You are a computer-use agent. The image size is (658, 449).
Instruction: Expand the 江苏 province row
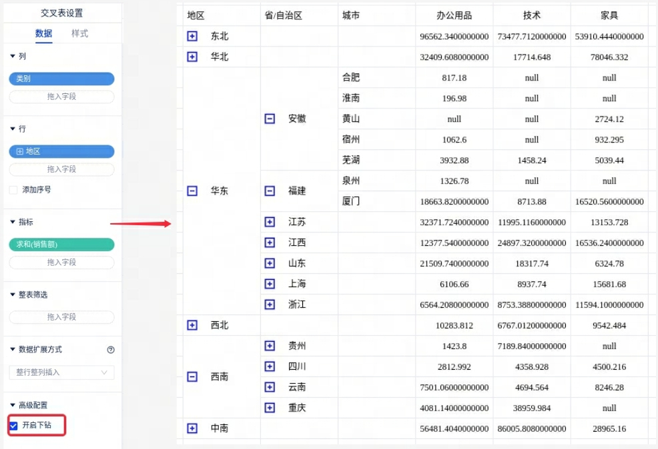tap(270, 222)
